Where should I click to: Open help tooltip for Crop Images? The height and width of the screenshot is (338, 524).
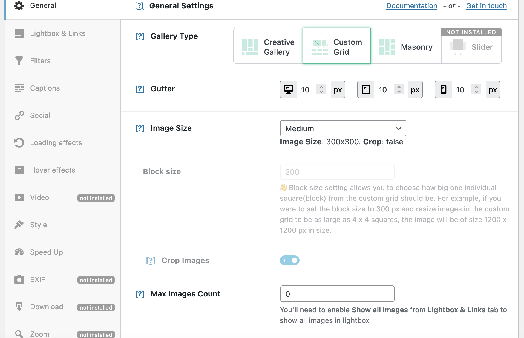click(151, 260)
